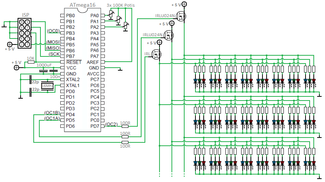The height and width of the screenshot is (182, 325).
Task: Click pin 2 of the ISP header
Action: 22,44
